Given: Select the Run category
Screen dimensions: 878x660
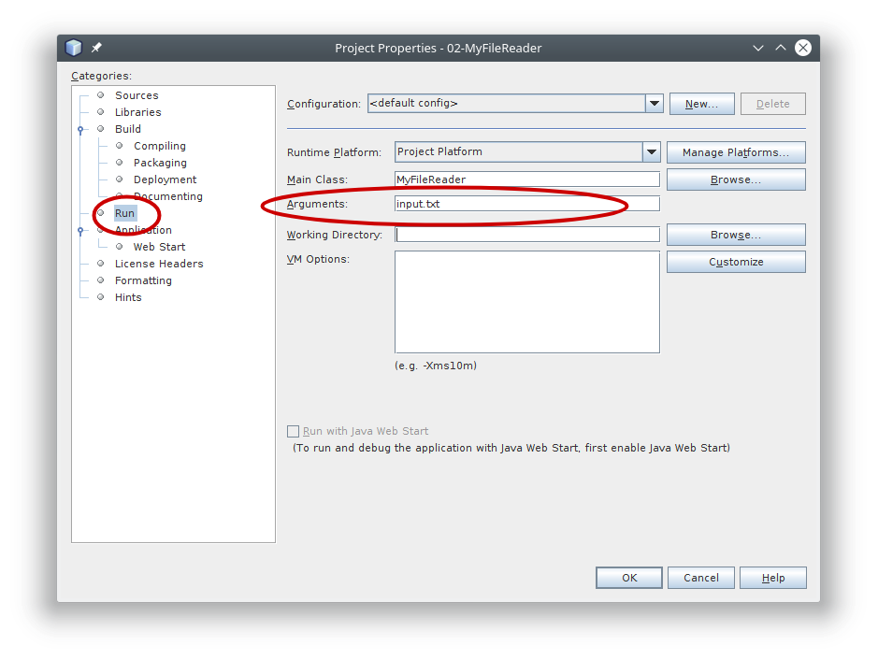Looking at the screenshot, I should pos(124,213).
